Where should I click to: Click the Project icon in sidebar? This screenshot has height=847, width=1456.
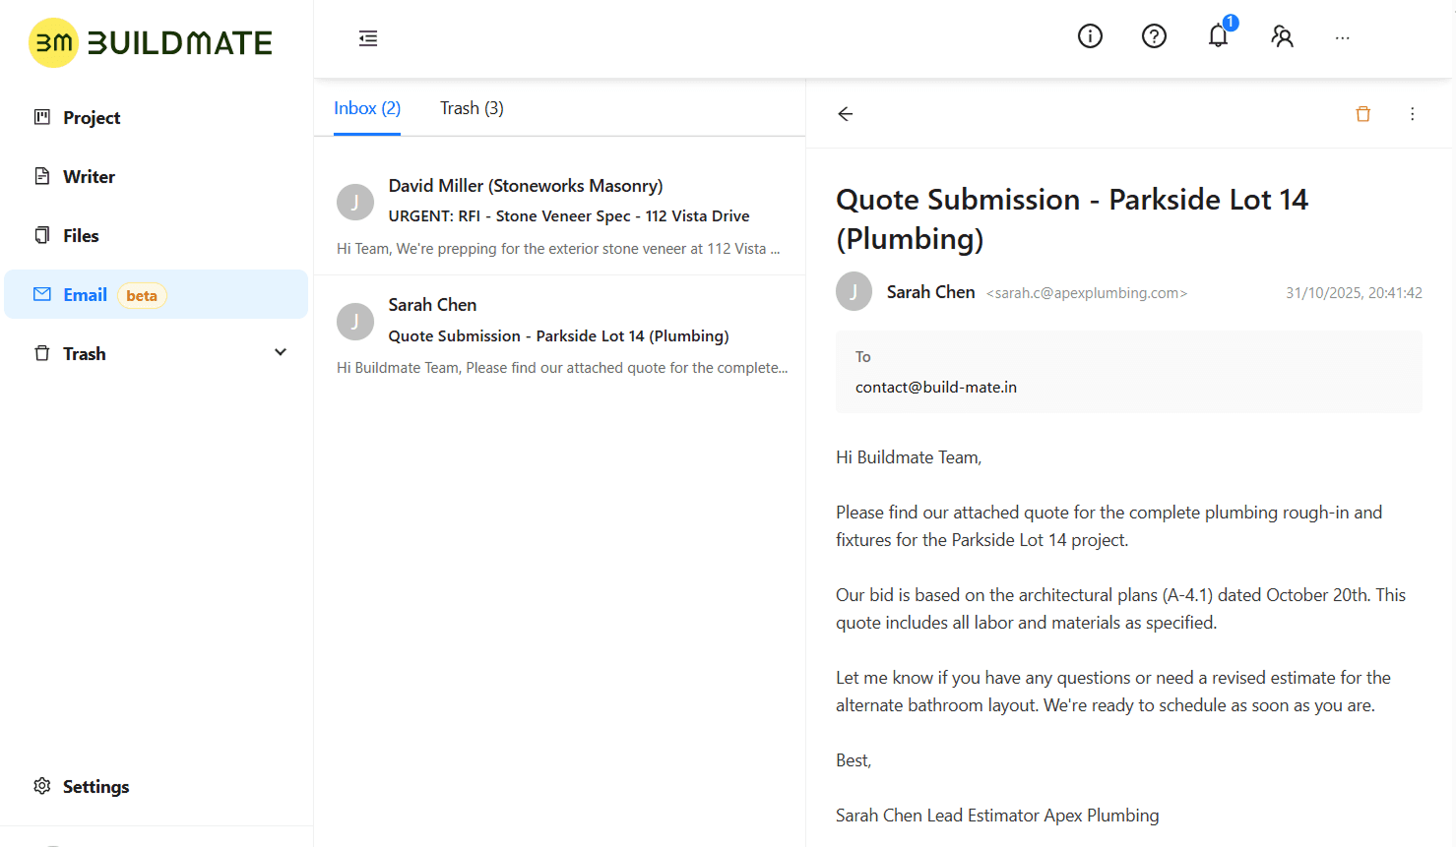(x=42, y=117)
